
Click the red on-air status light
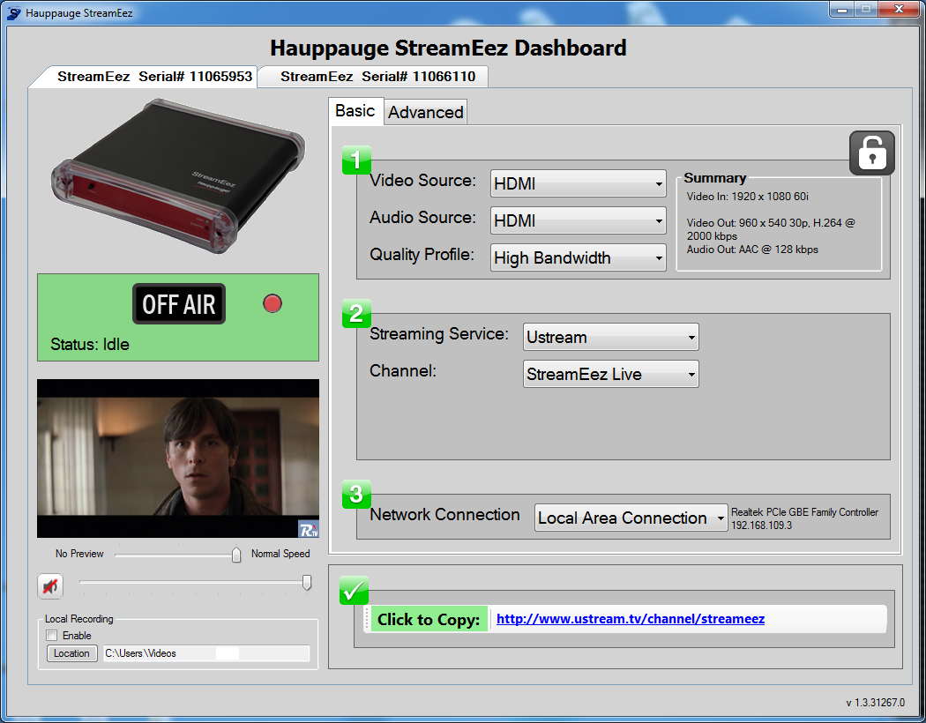[x=272, y=303]
